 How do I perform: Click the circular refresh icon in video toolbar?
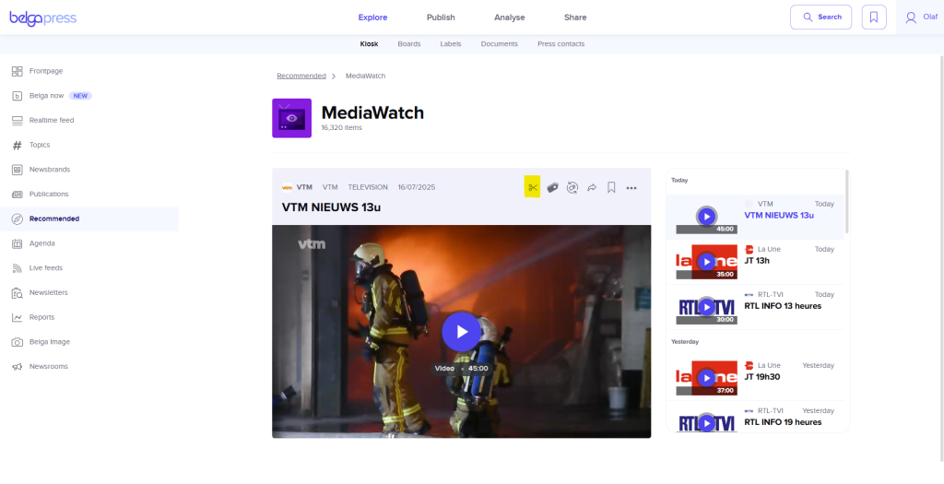point(572,188)
